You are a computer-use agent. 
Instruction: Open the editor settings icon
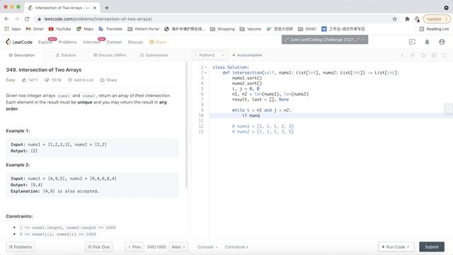tap(434, 55)
